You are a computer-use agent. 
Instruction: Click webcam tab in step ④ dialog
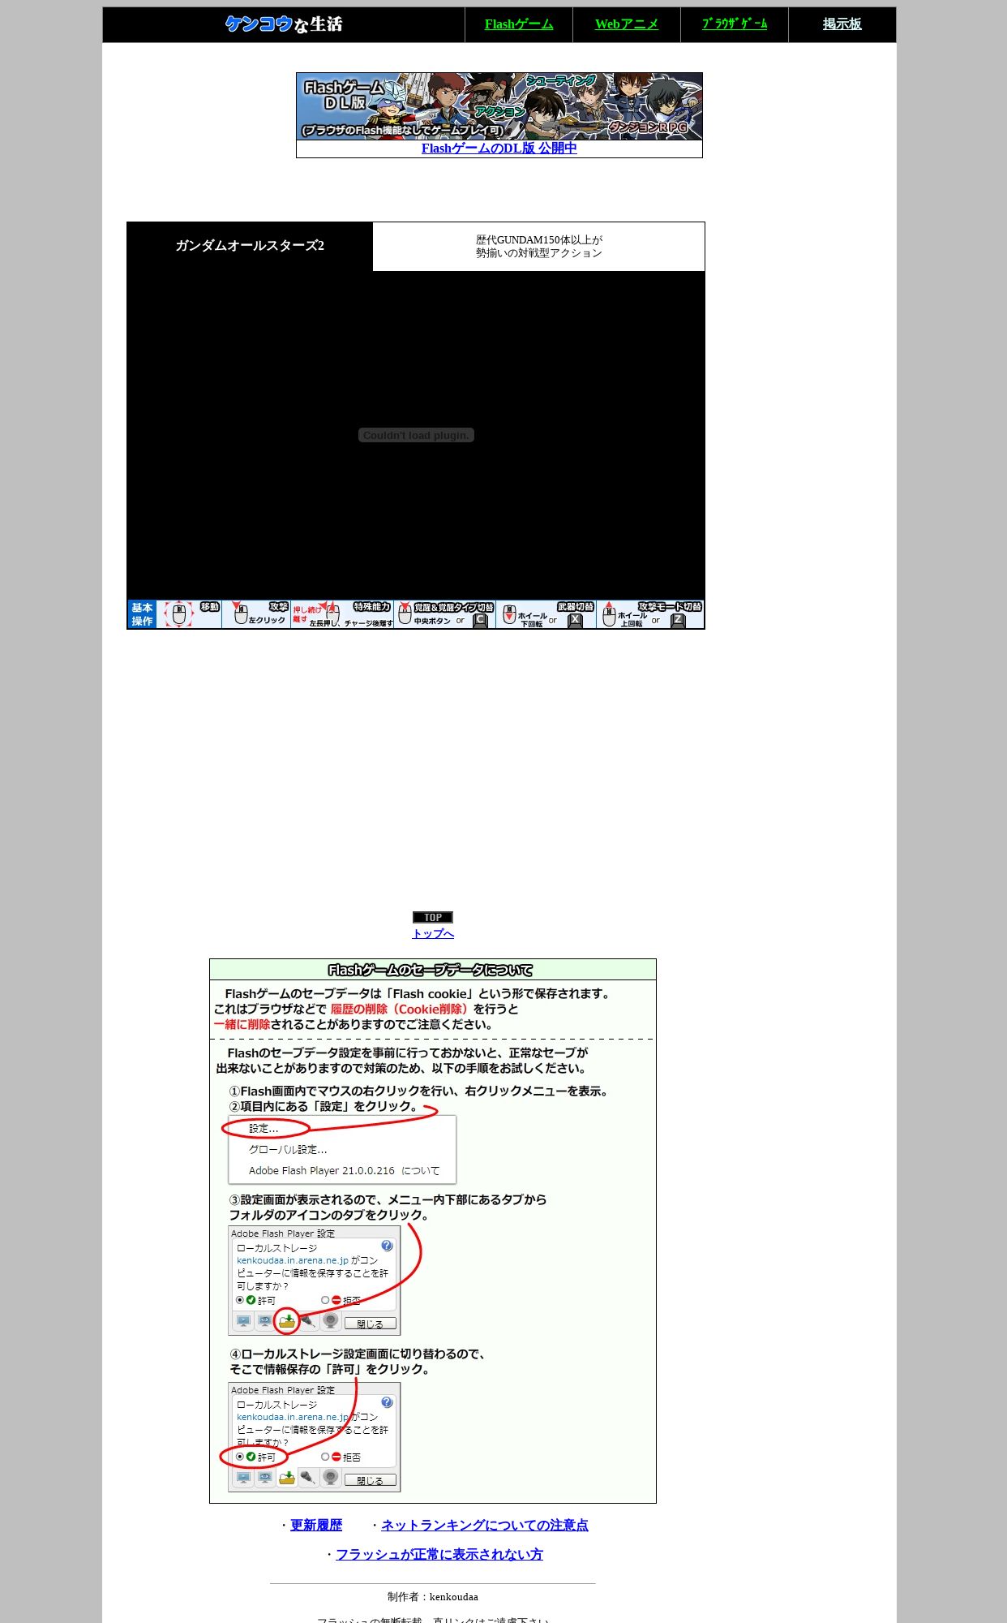point(330,1479)
